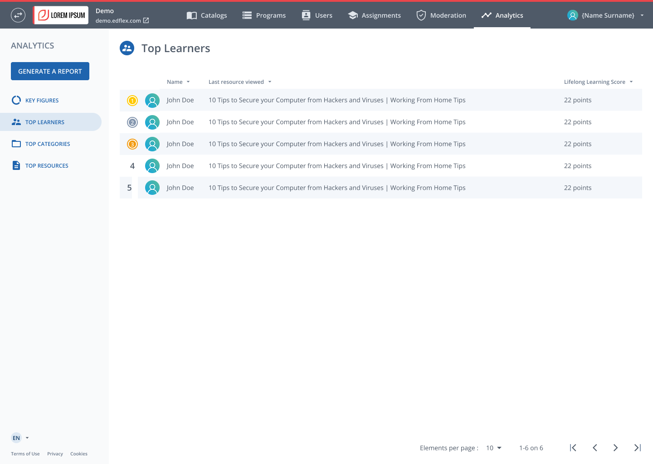Open the Assignments tab

point(374,15)
